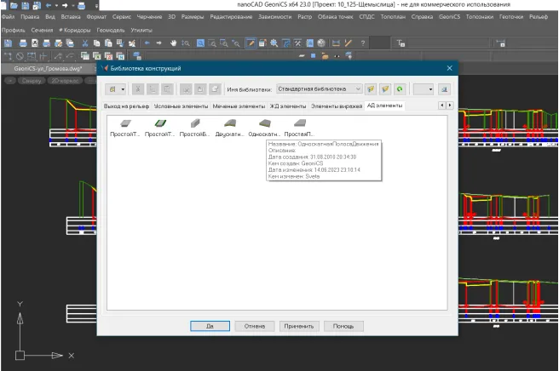Open the 'Чертеж' menu

[149, 16]
